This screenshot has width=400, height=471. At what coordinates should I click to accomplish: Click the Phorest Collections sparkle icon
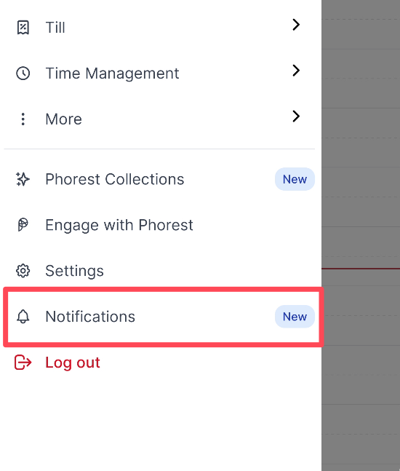pyautogui.click(x=23, y=179)
